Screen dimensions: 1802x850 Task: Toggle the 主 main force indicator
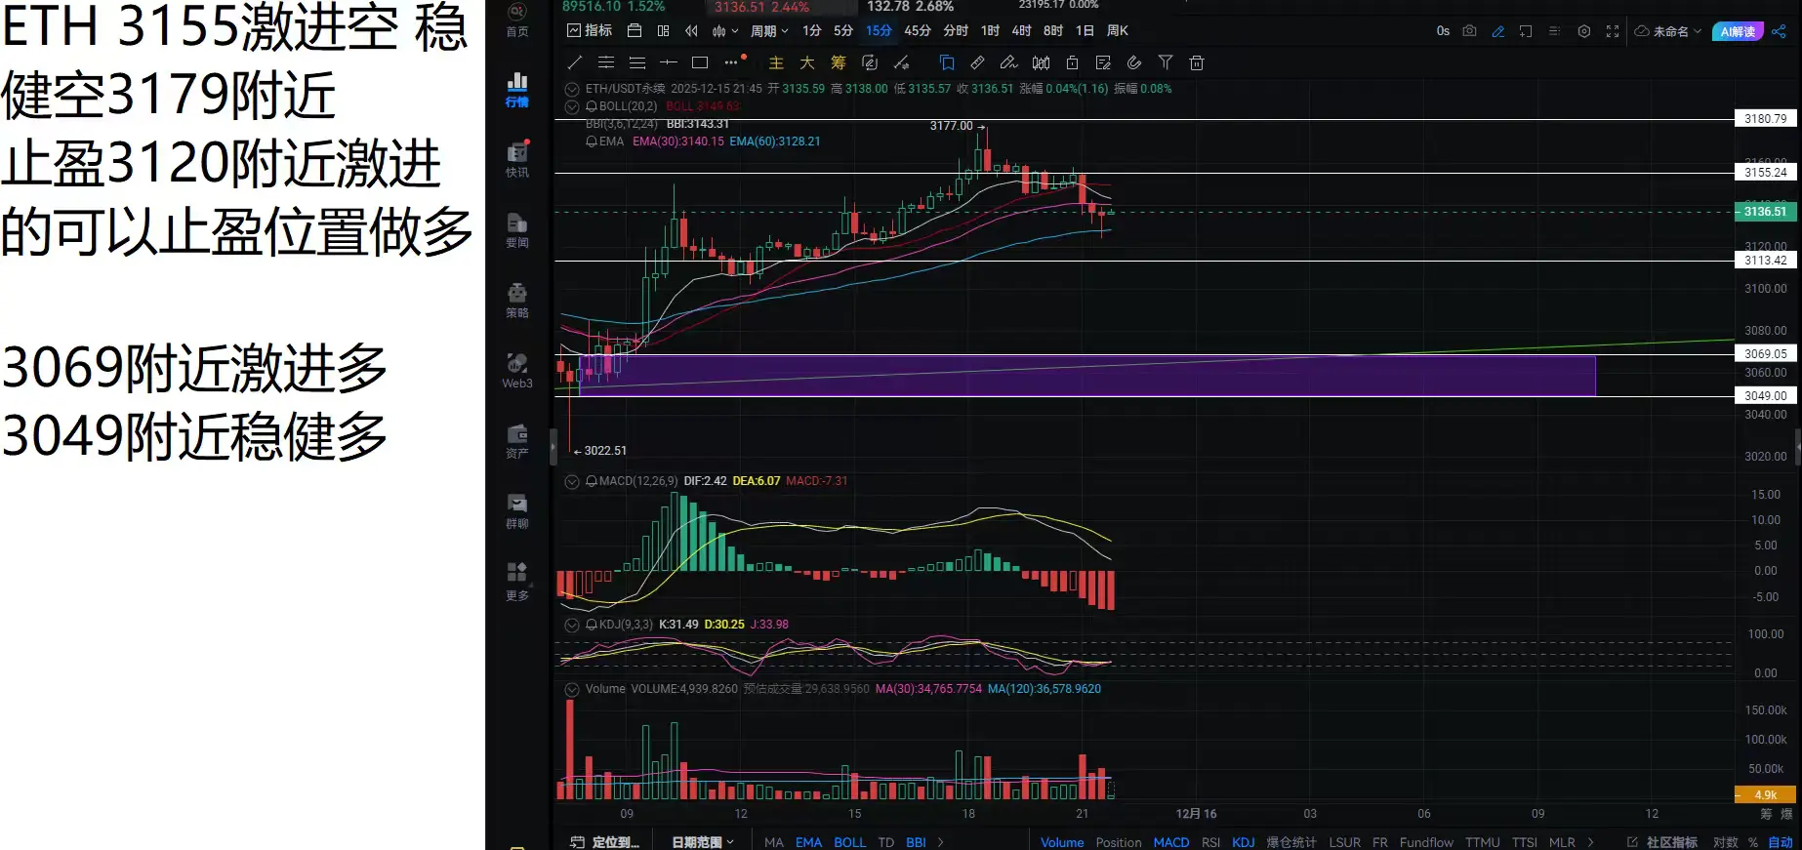pos(776,62)
